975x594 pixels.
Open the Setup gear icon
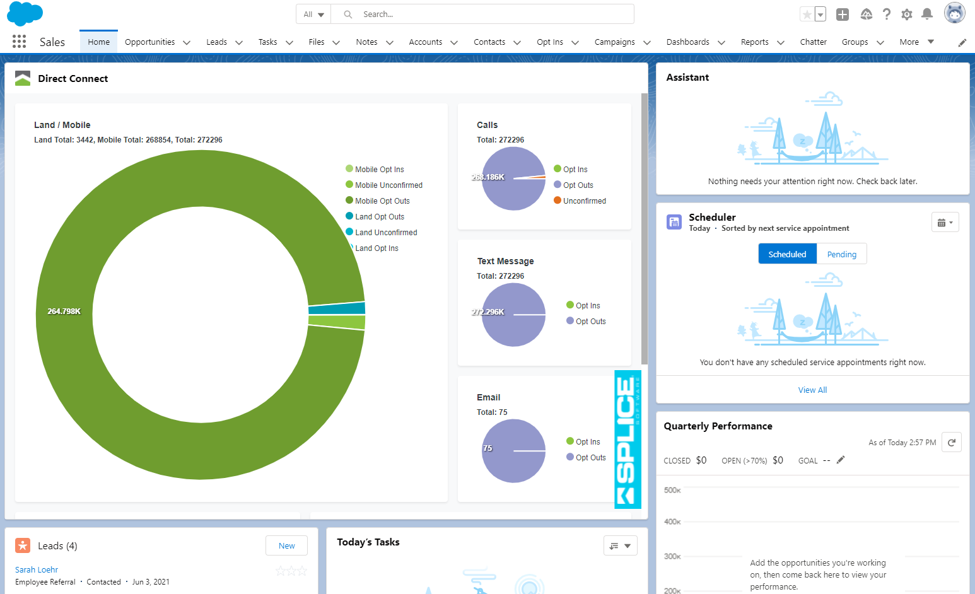click(x=907, y=15)
